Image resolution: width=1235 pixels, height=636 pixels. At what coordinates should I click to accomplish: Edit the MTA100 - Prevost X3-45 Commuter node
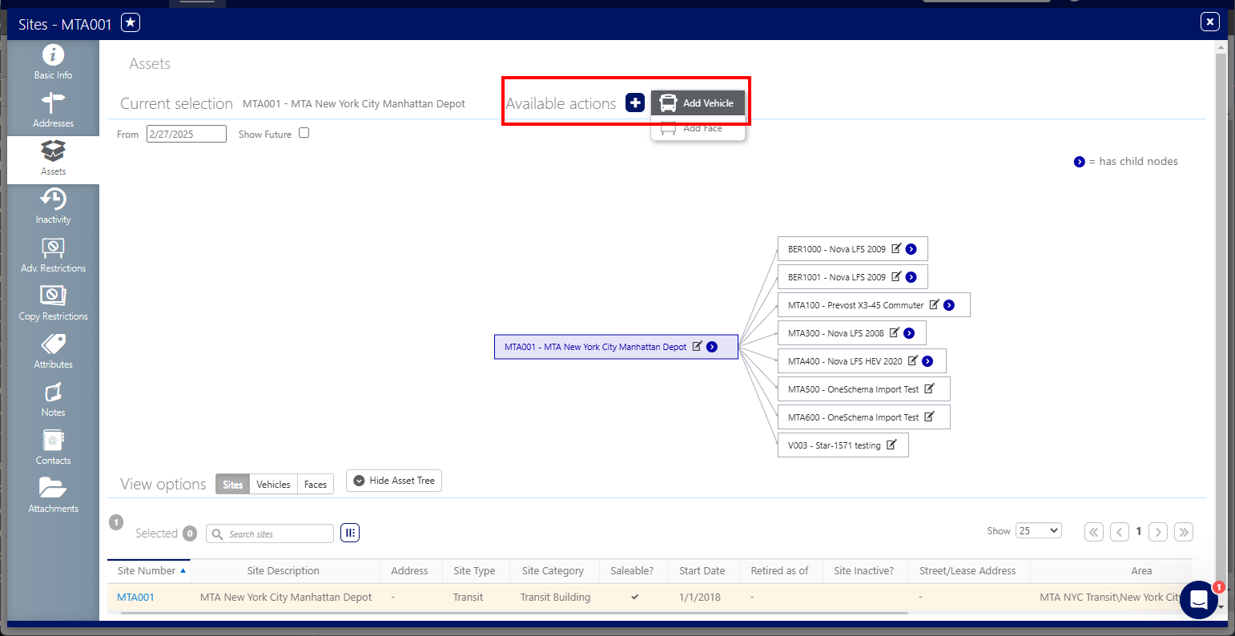pos(934,304)
